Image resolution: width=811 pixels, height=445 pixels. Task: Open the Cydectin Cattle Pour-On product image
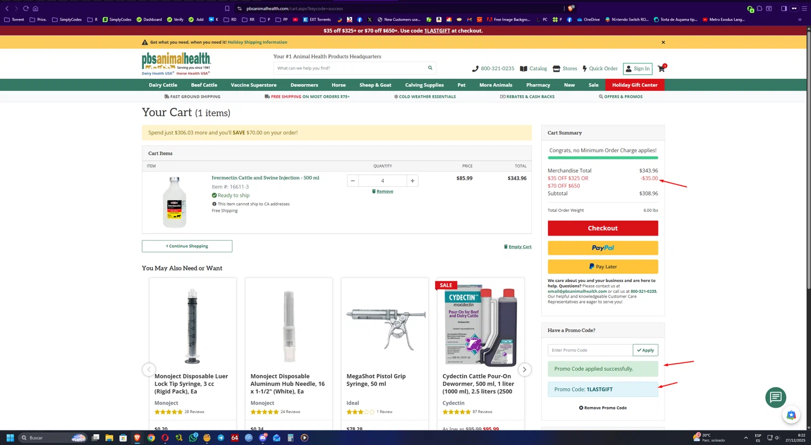(x=481, y=326)
